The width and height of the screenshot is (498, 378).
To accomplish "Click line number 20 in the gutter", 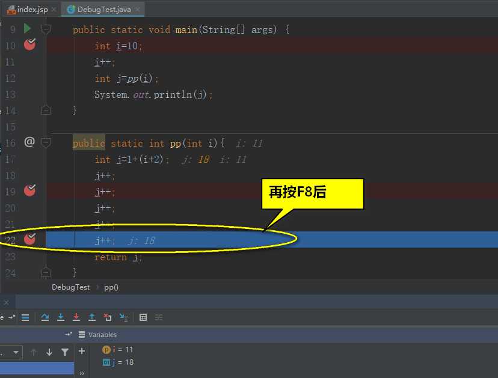I will tap(10, 208).
